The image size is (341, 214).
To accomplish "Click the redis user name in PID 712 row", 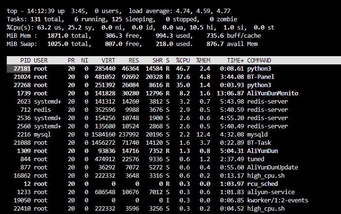I will pos(42,110).
